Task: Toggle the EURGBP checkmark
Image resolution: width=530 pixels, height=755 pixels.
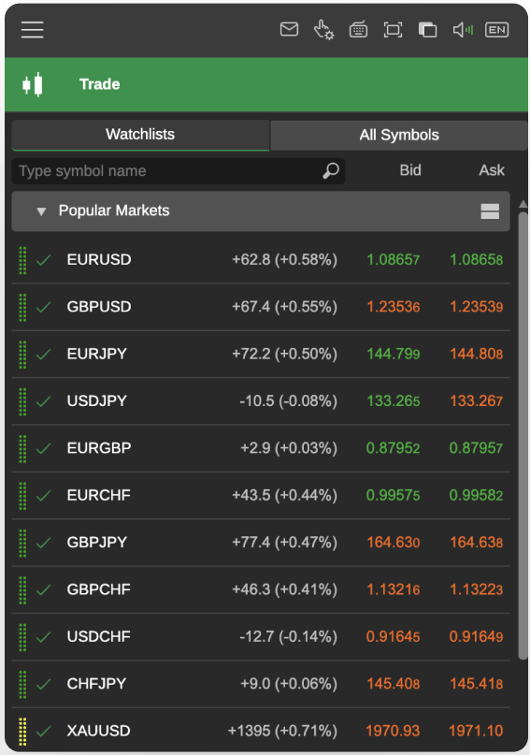Action: click(44, 448)
